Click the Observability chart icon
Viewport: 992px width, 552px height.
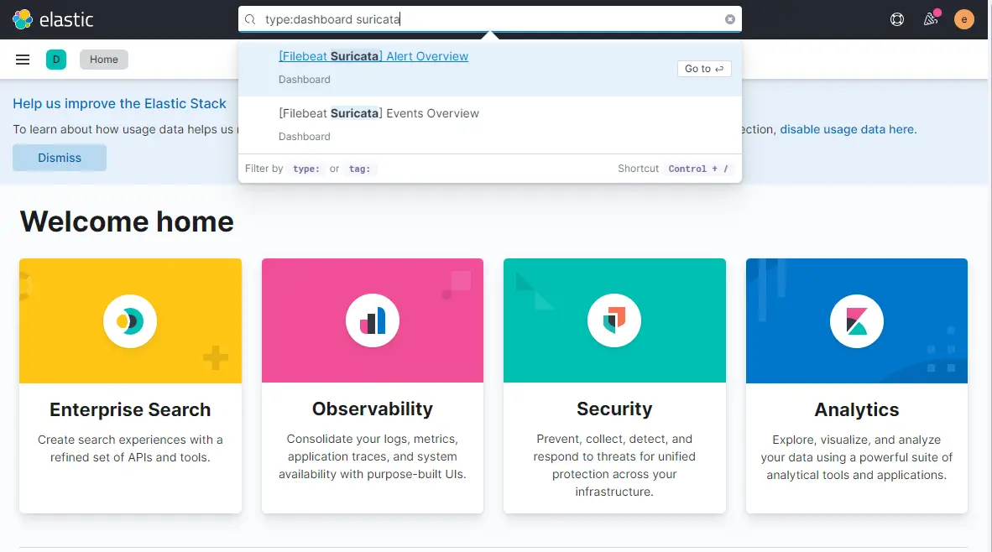pyautogui.click(x=372, y=320)
